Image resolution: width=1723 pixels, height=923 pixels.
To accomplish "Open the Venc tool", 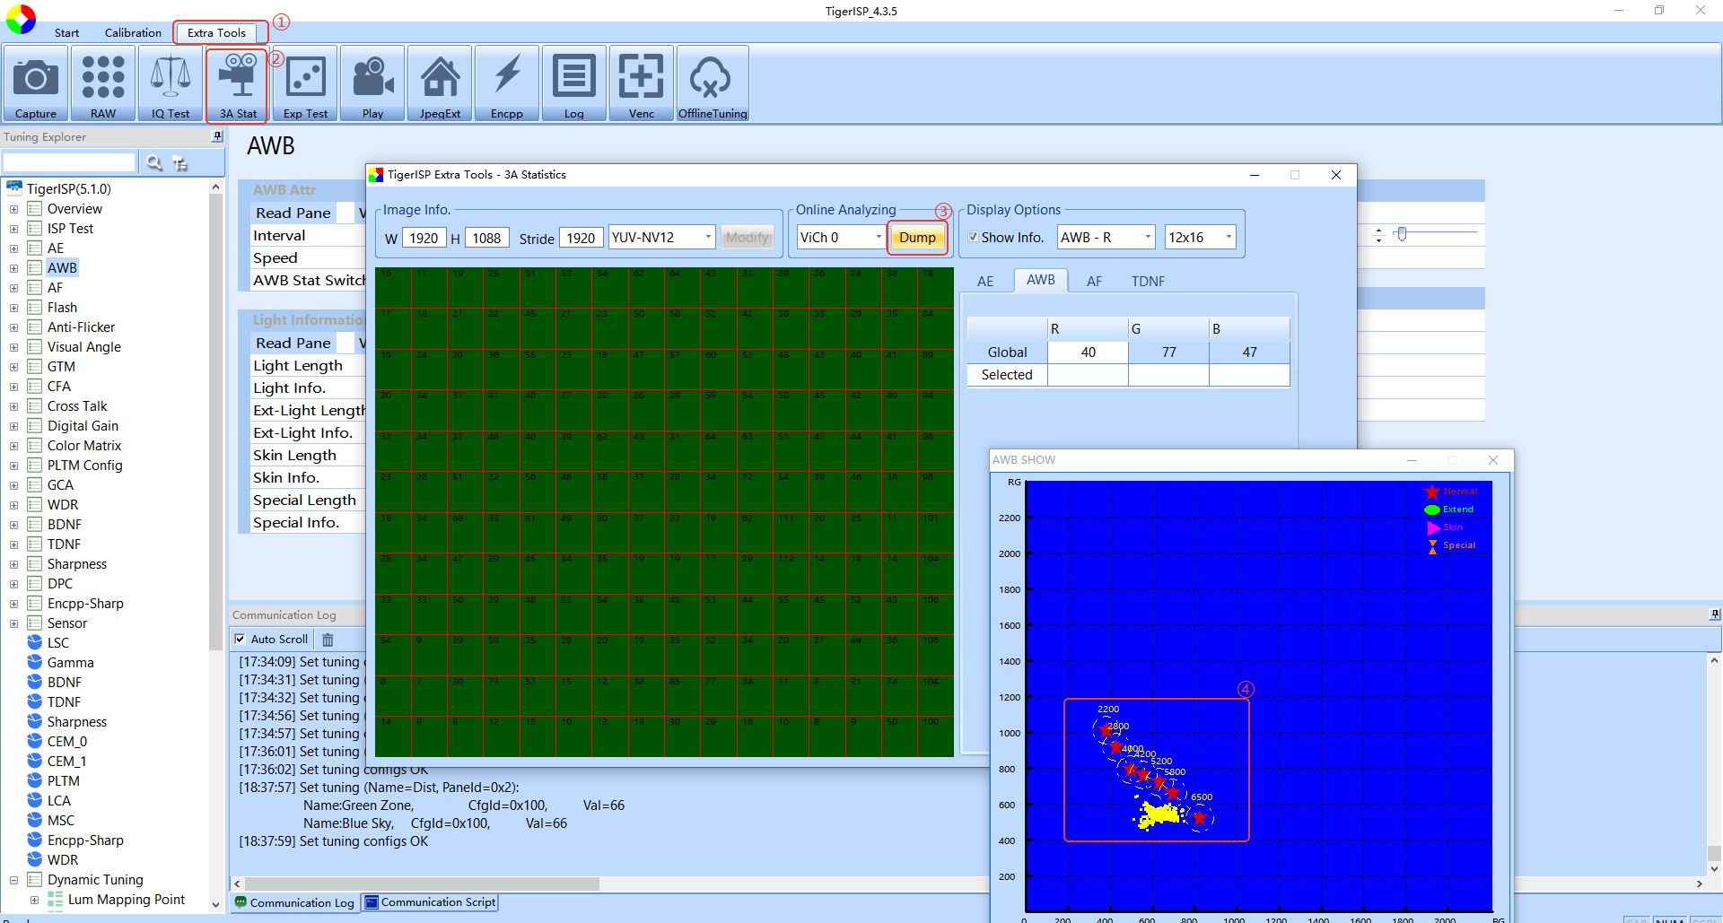I will pyautogui.click(x=642, y=83).
